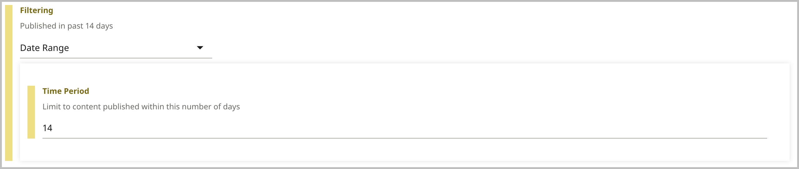Click the word 'days' in filtering summary
799x169 pixels.
point(104,26)
